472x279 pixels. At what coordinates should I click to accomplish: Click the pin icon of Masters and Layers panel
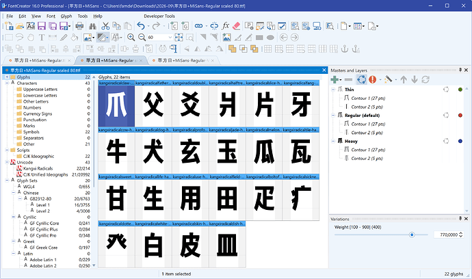click(x=460, y=70)
